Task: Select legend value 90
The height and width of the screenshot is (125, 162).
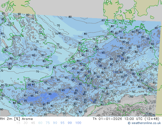Action: 55,123
